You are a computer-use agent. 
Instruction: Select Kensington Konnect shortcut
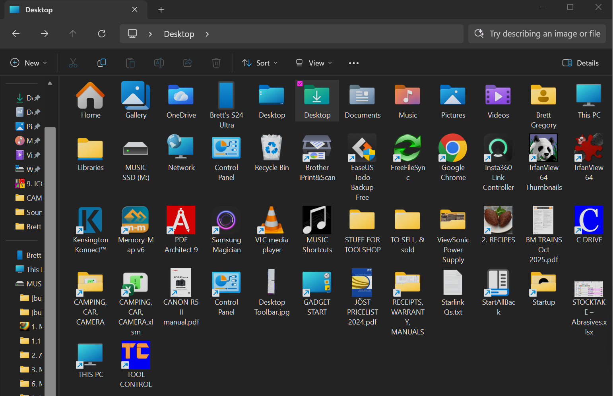tap(91, 220)
